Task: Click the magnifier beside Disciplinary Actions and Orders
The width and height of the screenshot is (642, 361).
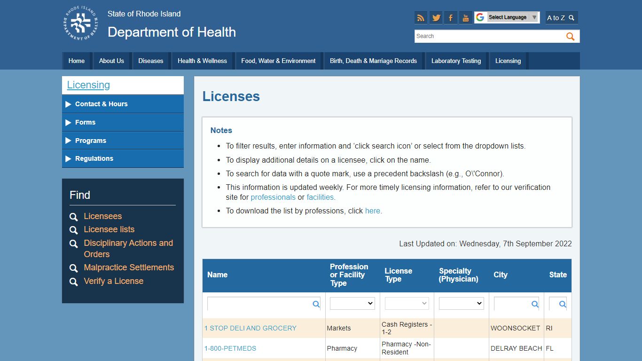Action: 73,243
